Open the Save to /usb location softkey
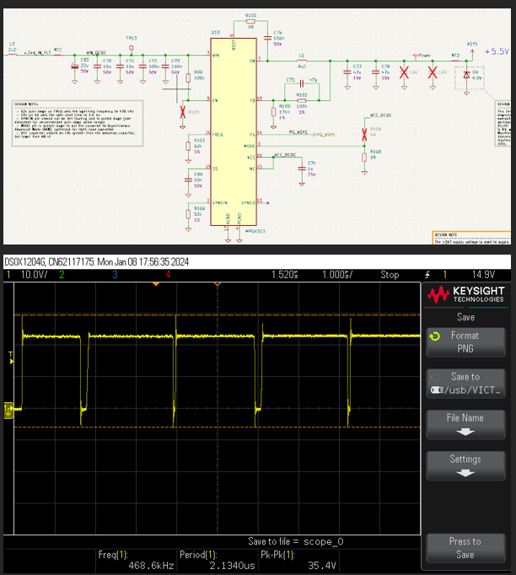The height and width of the screenshot is (575, 516). tap(465, 384)
